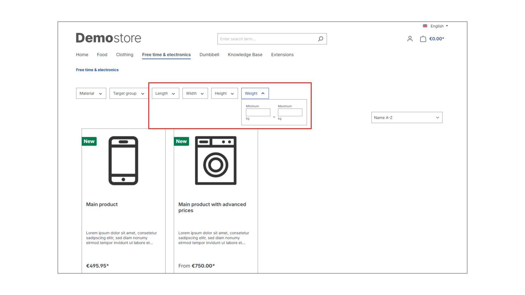Open the Dumbbell category

pyautogui.click(x=209, y=55)
